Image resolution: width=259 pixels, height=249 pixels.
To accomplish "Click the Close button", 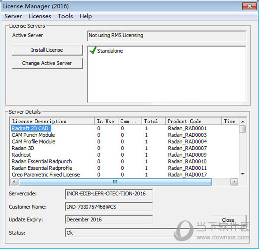I will (228, 220).
